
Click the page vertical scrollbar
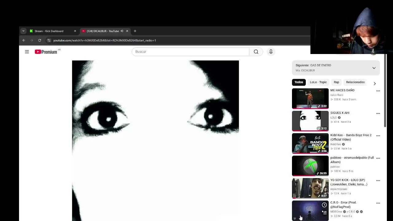point(385,90)
